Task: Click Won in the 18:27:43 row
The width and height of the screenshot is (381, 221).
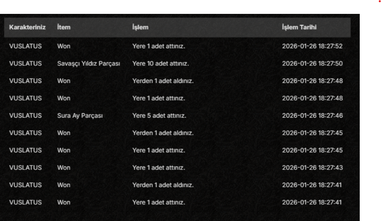Action: pos(64,167)
